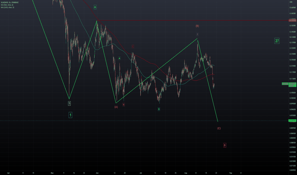This screenshot has width=297, height=175.
Task: Click the green current price tag on the axis
Action: pyautogui.click(x=293, y=84)
